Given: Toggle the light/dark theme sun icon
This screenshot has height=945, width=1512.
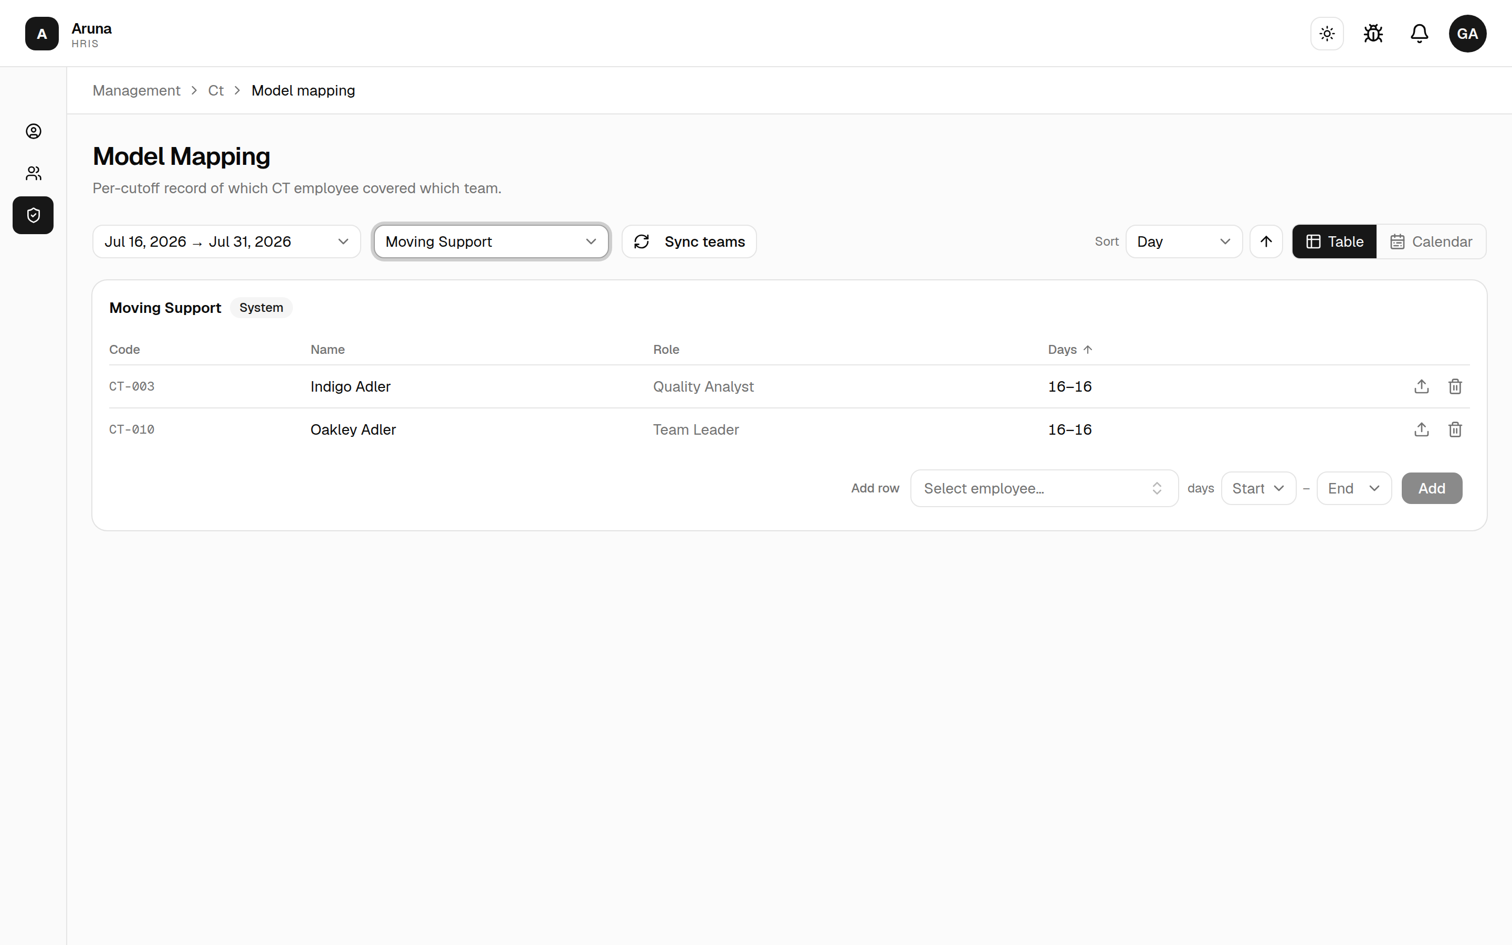Looking at the screenshot, I should point(1327,34).
